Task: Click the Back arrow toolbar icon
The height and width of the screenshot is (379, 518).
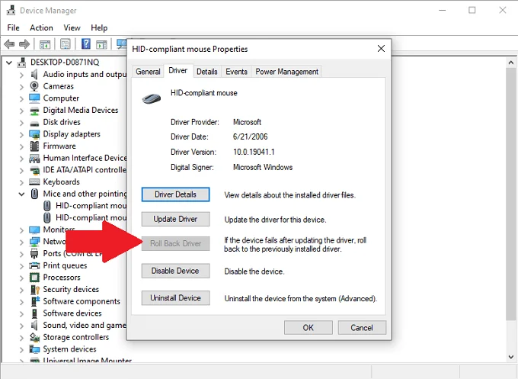Action: pos(9,43)
